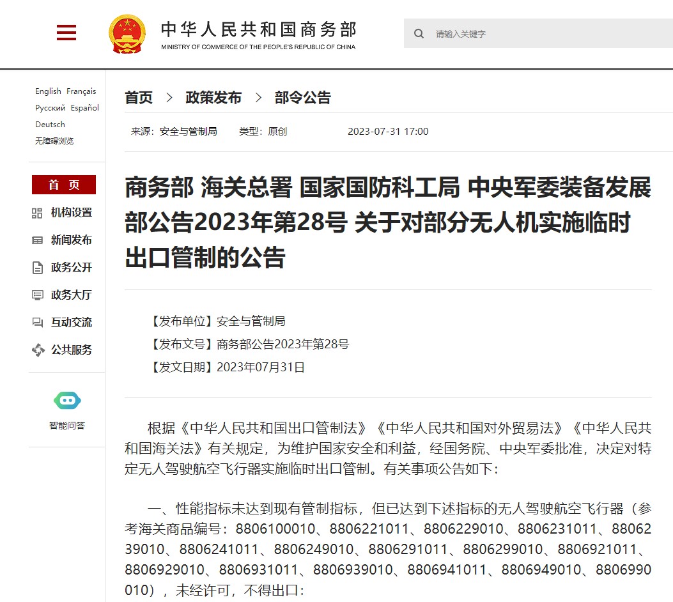Click the source text 来源：安全与管制局
This screenshot has height=602, width=673.
[174, 131]
